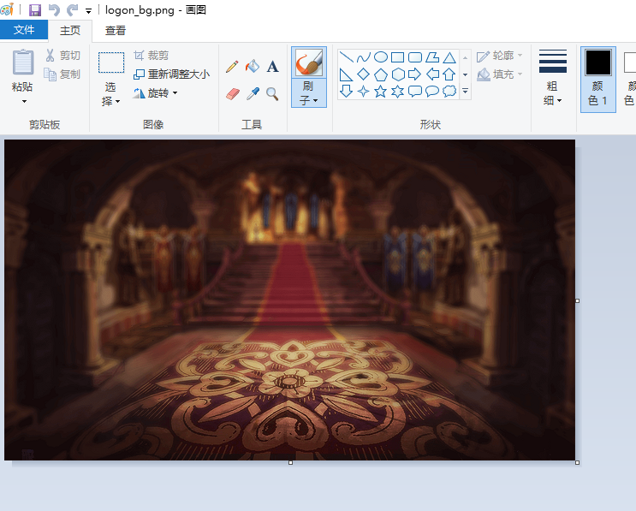The width and height of the screenshot is (636, 511).
Task: Choose the oval shape in shapes gallery
Action: (x=380, y=57)
